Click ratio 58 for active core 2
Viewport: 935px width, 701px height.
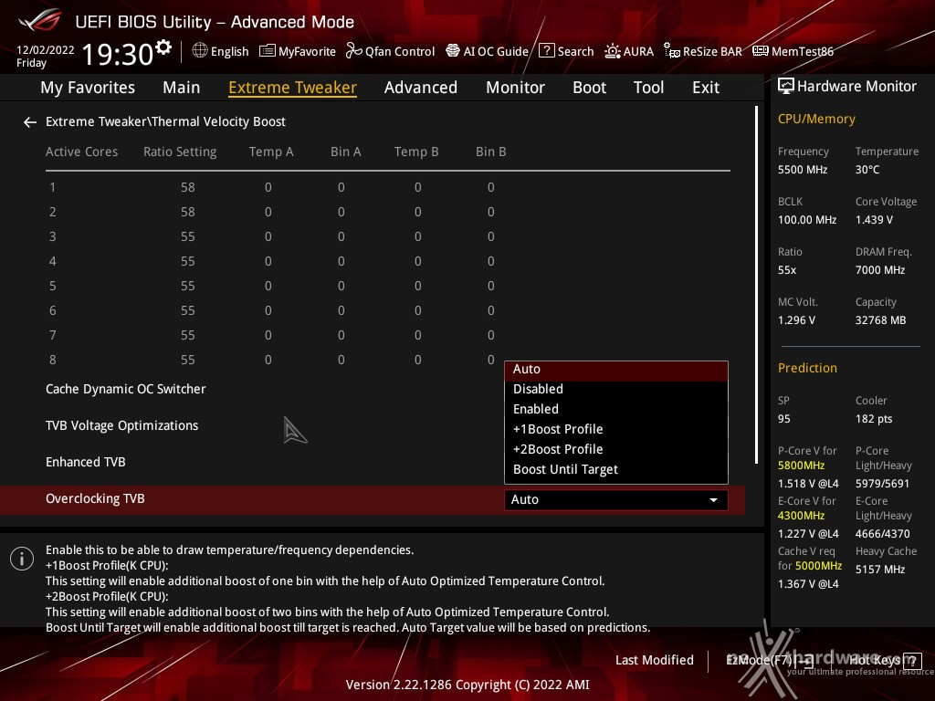(188, 212)
